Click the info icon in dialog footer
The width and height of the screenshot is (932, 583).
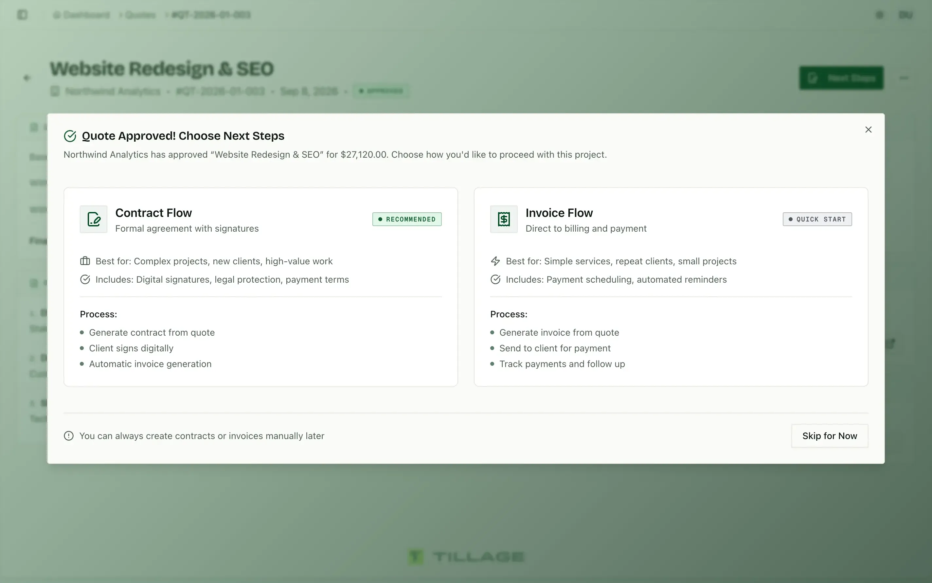tap(69, 436)
